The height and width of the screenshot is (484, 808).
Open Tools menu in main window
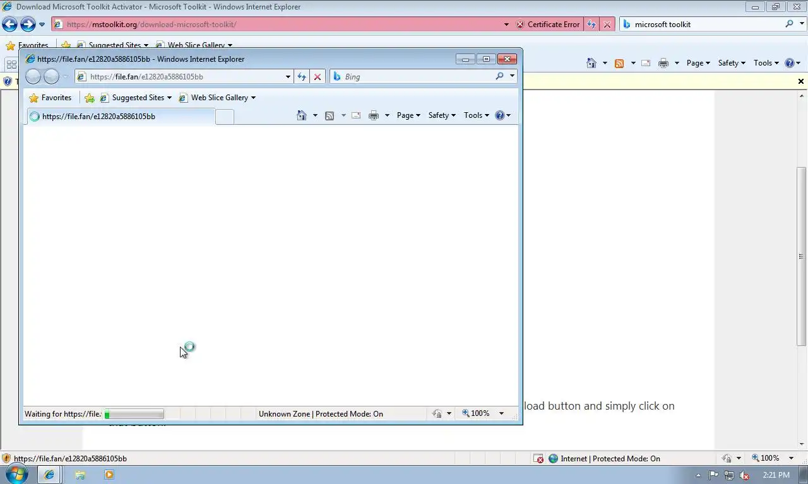coord(766,63)
